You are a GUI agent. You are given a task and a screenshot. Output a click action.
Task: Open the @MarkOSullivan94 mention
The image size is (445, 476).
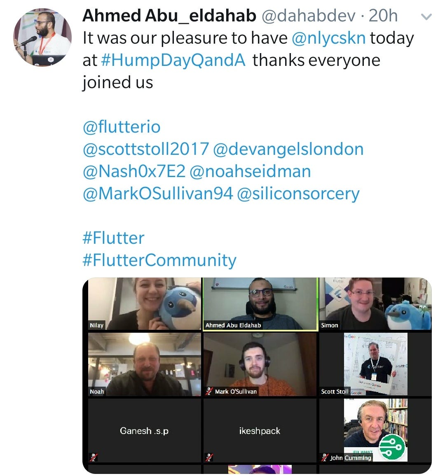[x=158, y=194]
